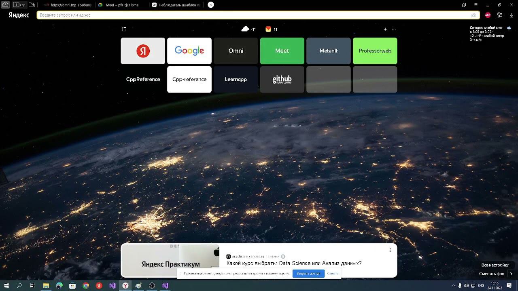
Task: Open the CppReference speed-dial tile
Action: [x=143, y=80]
